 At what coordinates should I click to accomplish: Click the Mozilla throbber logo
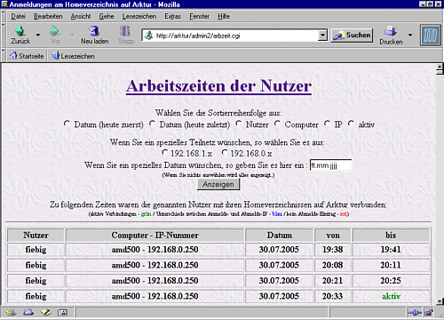click(x=430, y=36)
